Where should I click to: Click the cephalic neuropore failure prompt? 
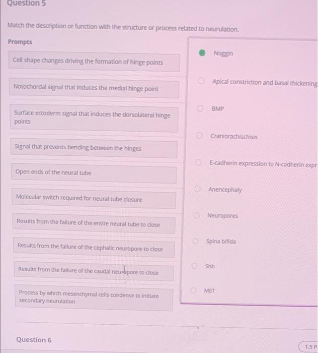tap(94, 247)
